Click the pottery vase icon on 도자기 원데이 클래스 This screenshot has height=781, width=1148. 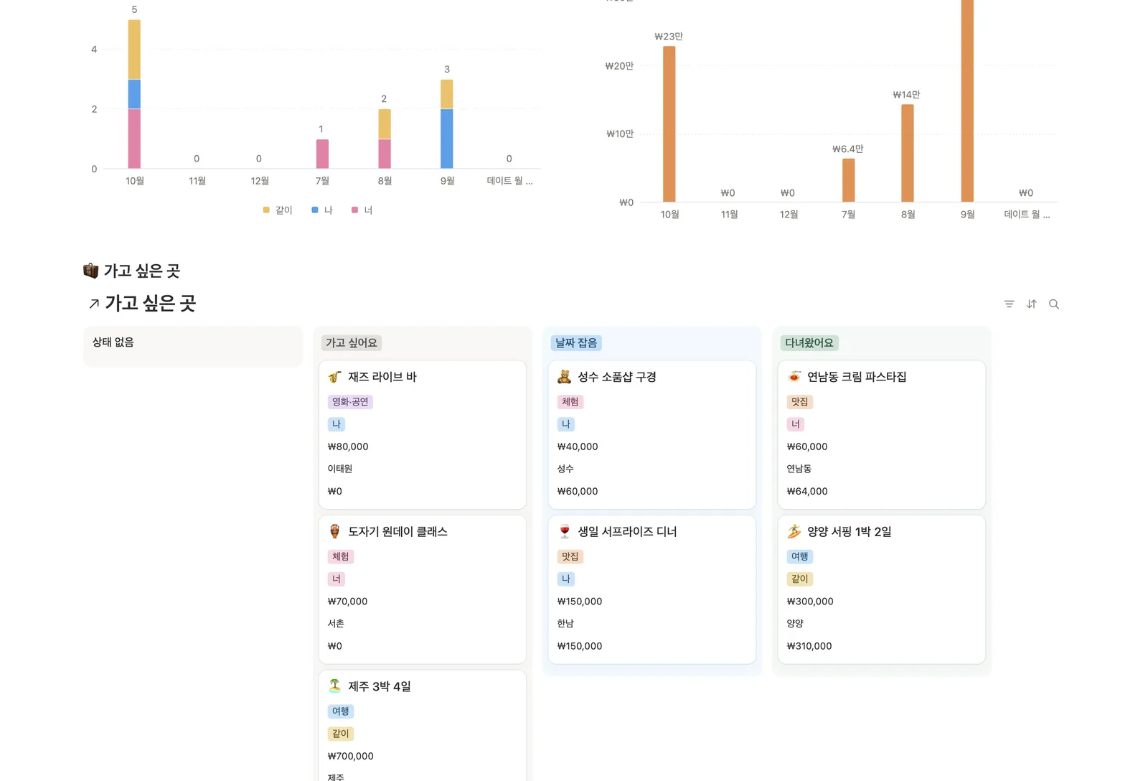click(335, 532)
